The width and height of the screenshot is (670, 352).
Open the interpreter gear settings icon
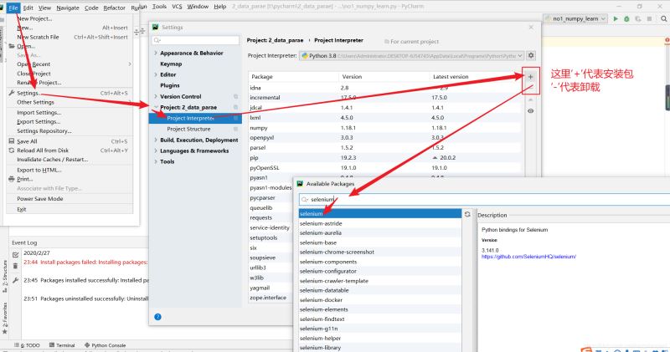pyautogui.click(x=531, y=55)
